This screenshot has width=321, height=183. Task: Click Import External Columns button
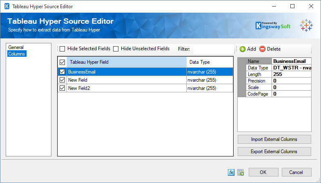[274, 139]
